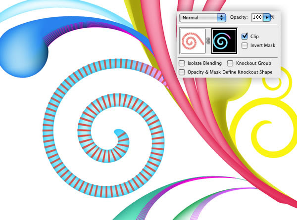The width and height of the screenshot is (297, 220).
Task: Select the opacity mask thumbnail on black
Action: coord(224,41)
